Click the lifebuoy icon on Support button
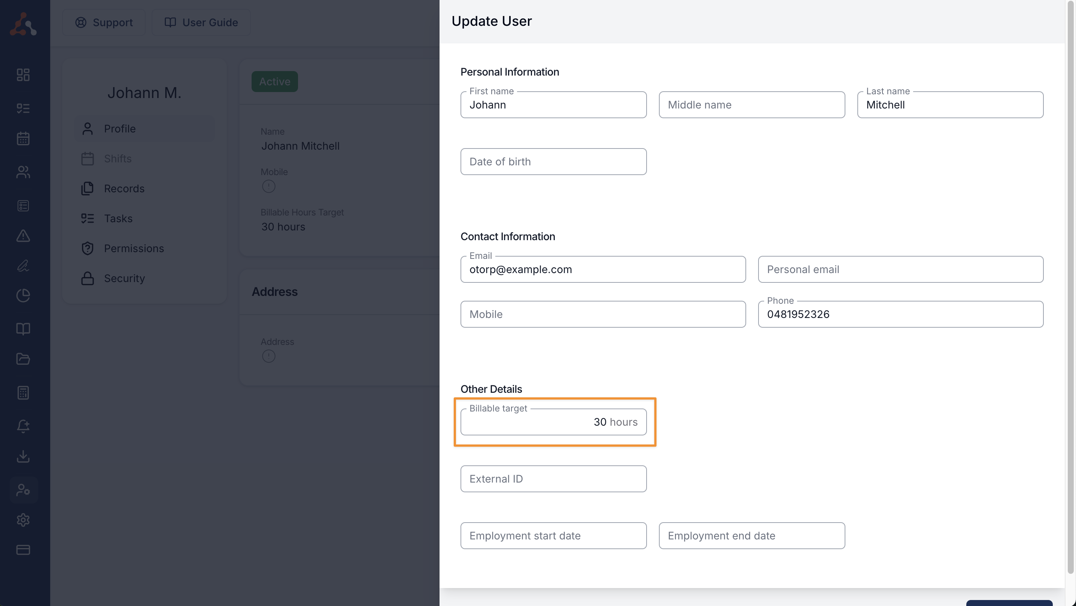1076x606 pixels. (80, 22)
